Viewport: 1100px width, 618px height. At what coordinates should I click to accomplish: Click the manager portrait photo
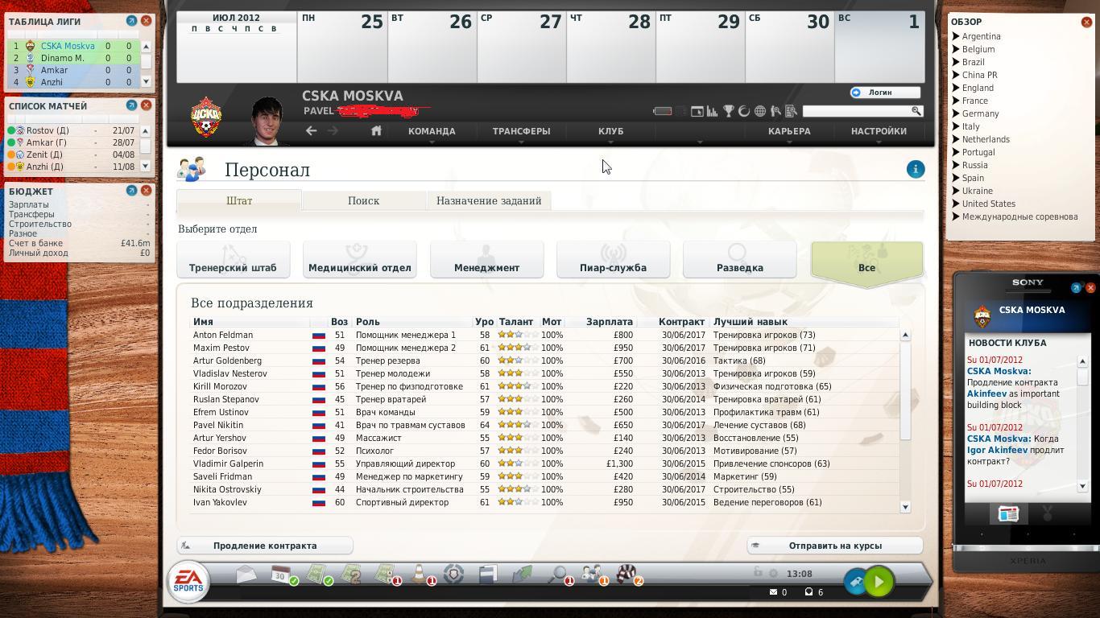267,121
